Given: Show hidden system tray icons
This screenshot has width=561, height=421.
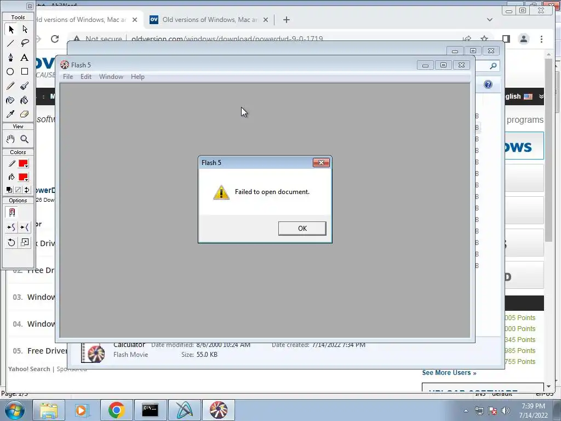Looking at the screenshot, I should click(466, 411).
